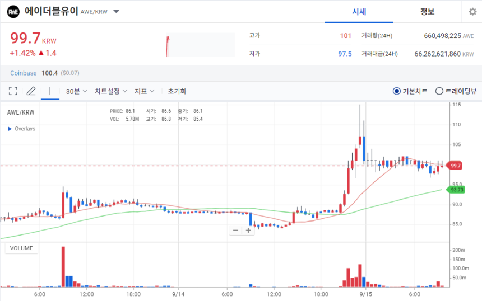Click the AWE/KRW chart label
Screen dimensions: 482x301
click(21, 112)
